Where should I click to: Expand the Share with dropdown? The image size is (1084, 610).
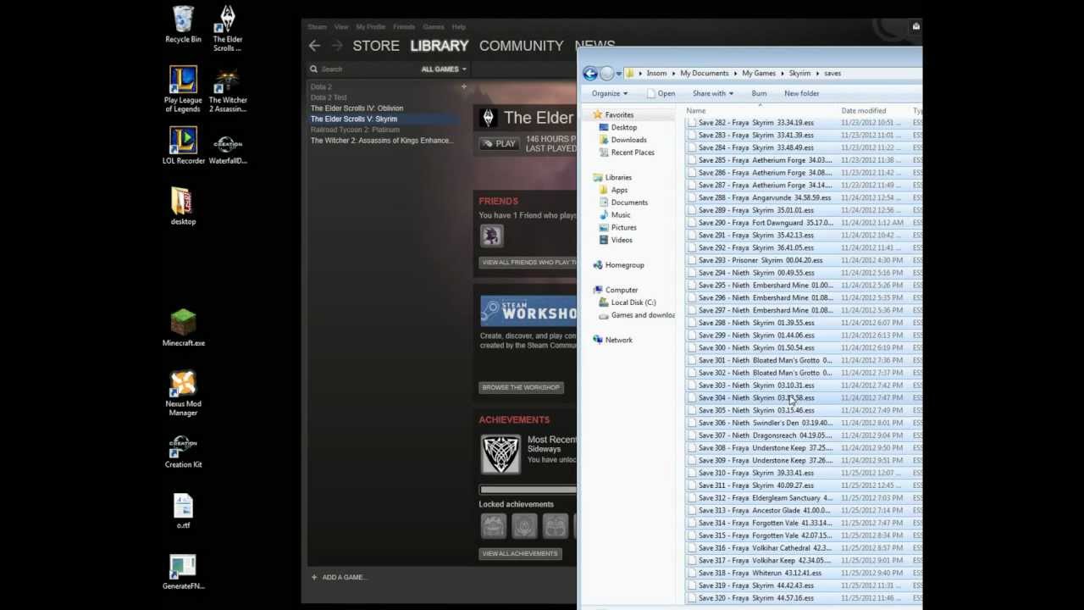click(x=712, y=93)
